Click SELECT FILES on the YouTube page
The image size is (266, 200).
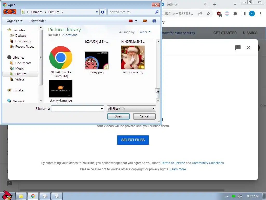coord(133,140)
